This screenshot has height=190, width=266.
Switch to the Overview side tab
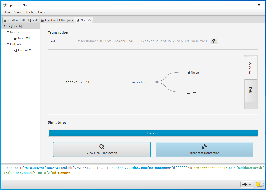pos(250,67)
